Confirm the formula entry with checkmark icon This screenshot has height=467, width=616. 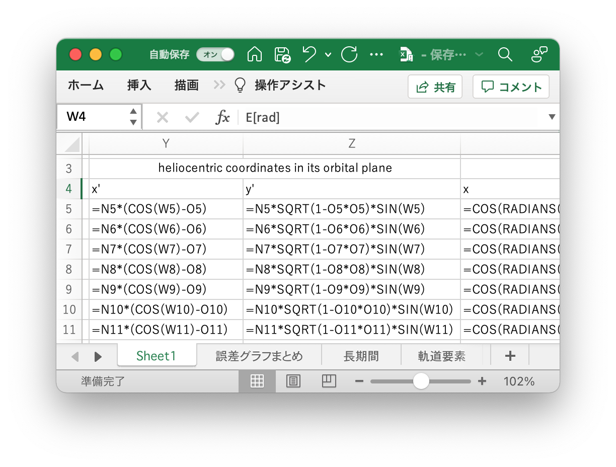192,118
